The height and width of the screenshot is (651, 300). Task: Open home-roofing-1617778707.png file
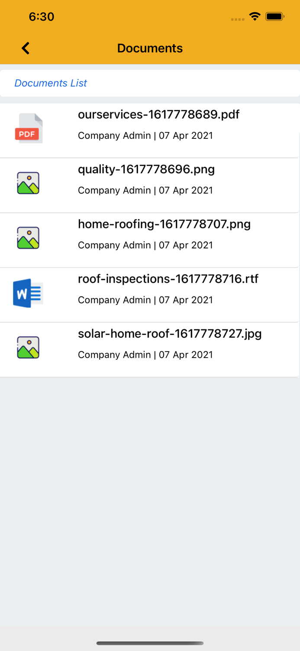[x=164, y=224]
